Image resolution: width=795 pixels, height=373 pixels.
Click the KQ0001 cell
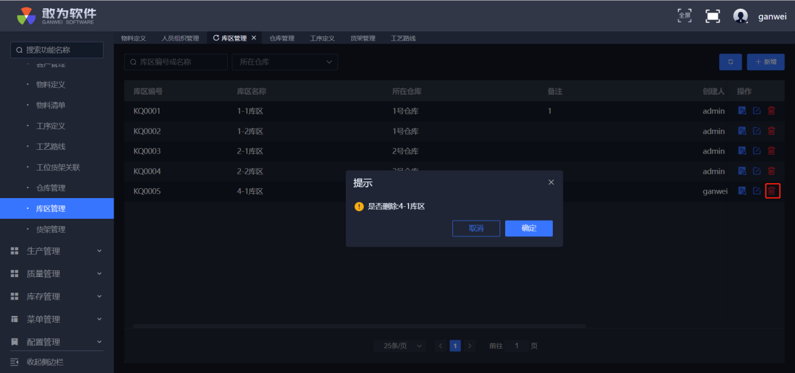pyautogui.click(x=147, y=111)
